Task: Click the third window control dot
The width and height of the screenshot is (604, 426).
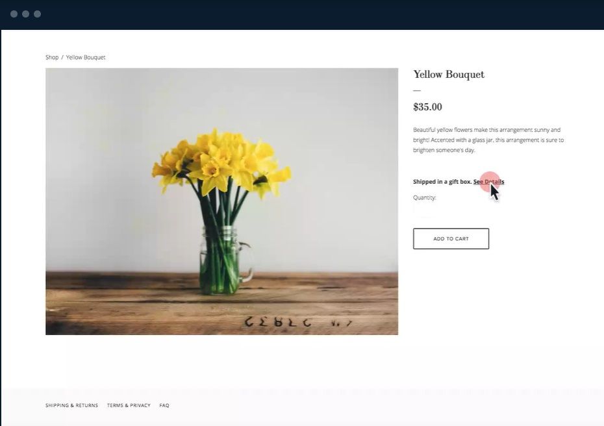Action: [x=38, y=14]
